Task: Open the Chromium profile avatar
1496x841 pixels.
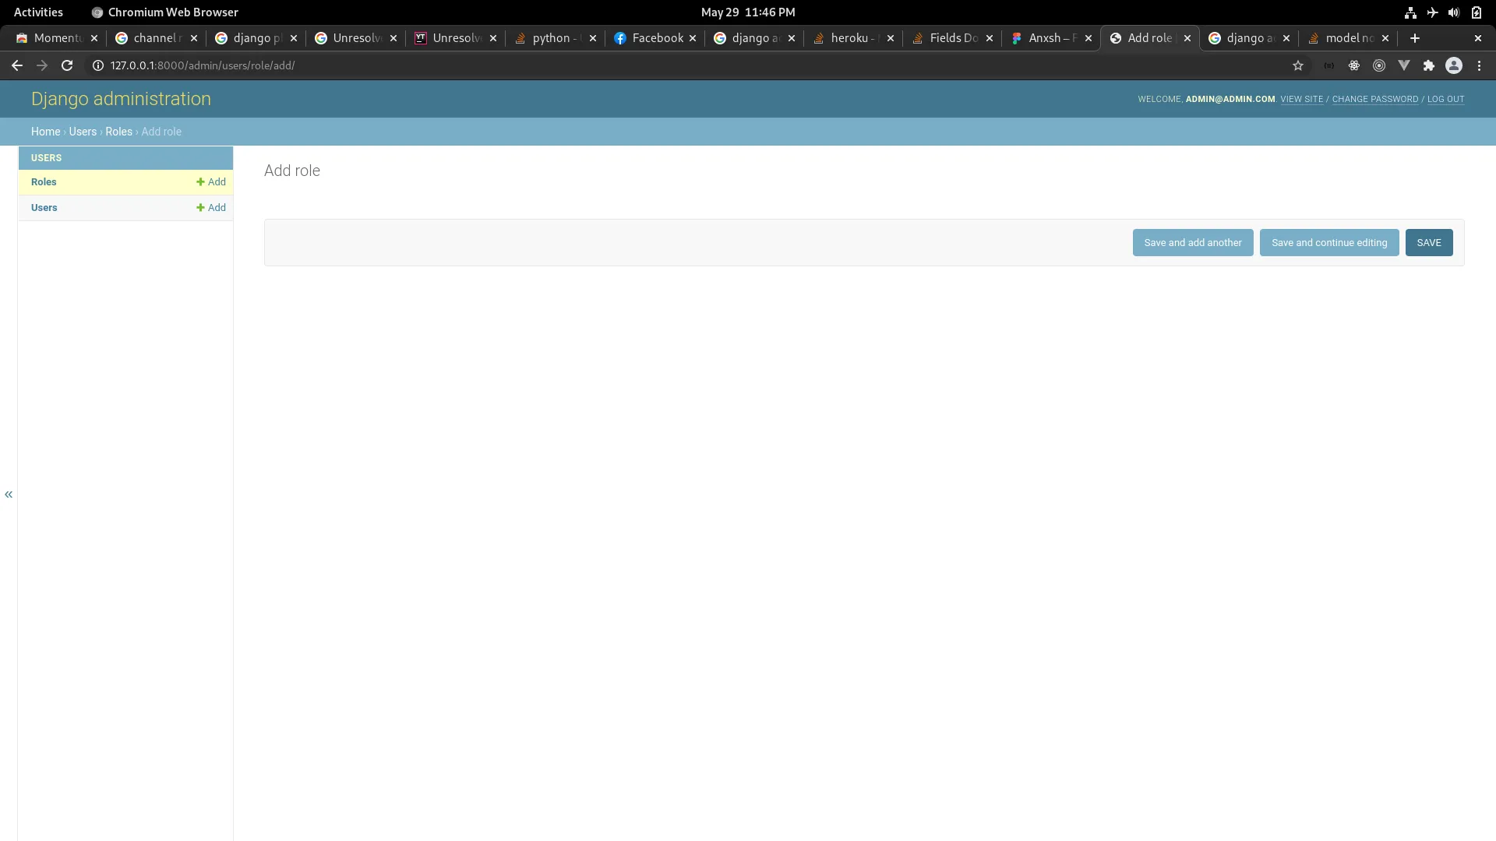Action: (x=1453, y=65)
